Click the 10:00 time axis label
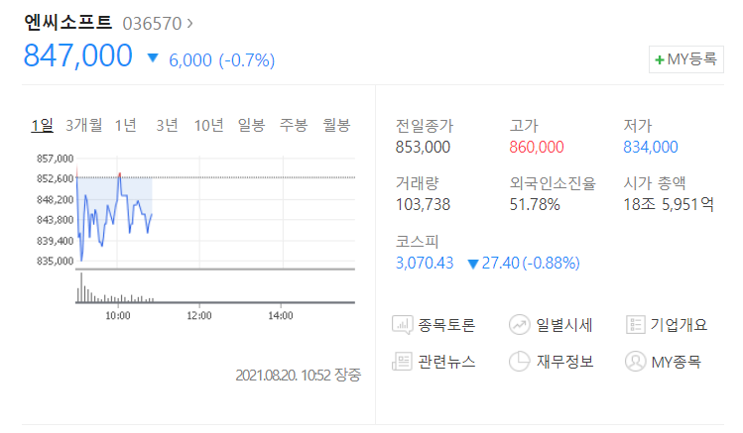Viewport: 743px width, 433px height. coord(117,316)
